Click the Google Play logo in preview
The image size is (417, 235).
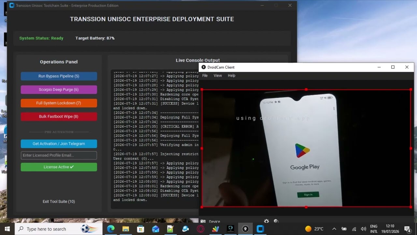pyautogui.click(x=303, y=151)
